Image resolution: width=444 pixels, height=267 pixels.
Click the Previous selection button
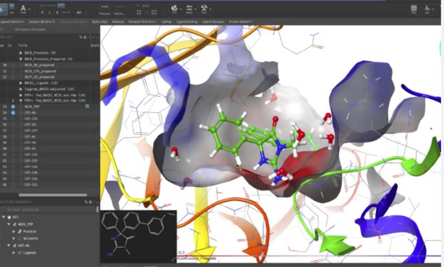click(x=105, y=13)
